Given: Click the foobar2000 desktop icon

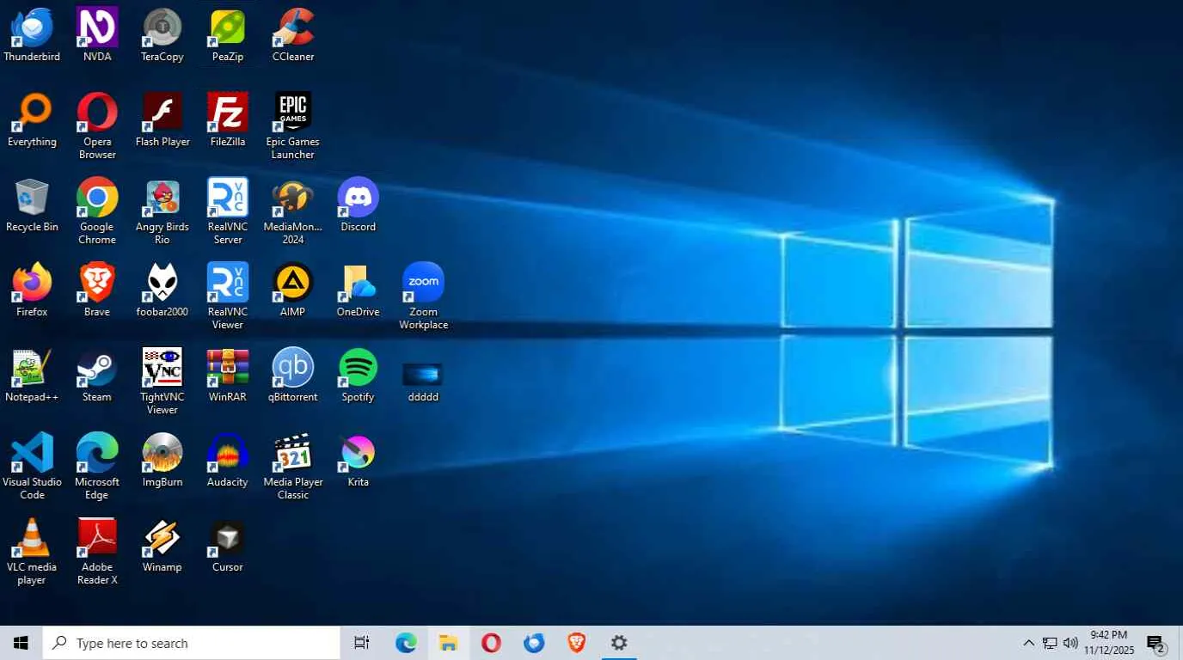Looking at the screenshot, I should (162, 290).
